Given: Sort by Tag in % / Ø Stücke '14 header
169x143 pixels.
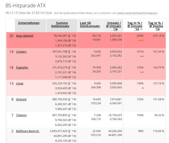Looking at the screenshot, I should [x=155, y=26].
